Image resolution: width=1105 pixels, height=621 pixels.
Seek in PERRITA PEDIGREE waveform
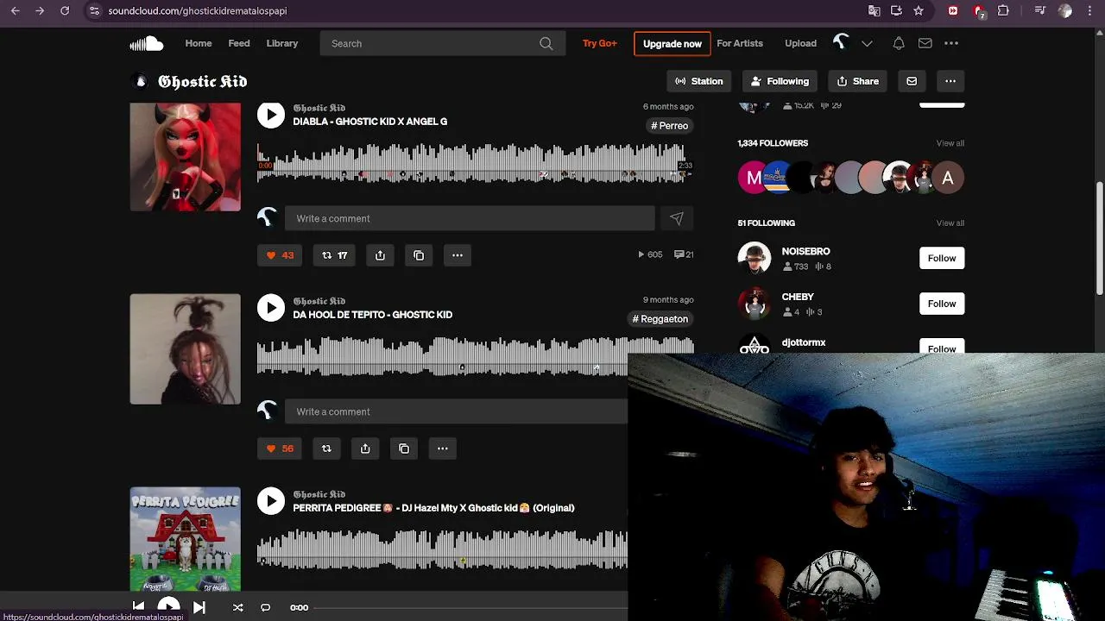(442, 550)
